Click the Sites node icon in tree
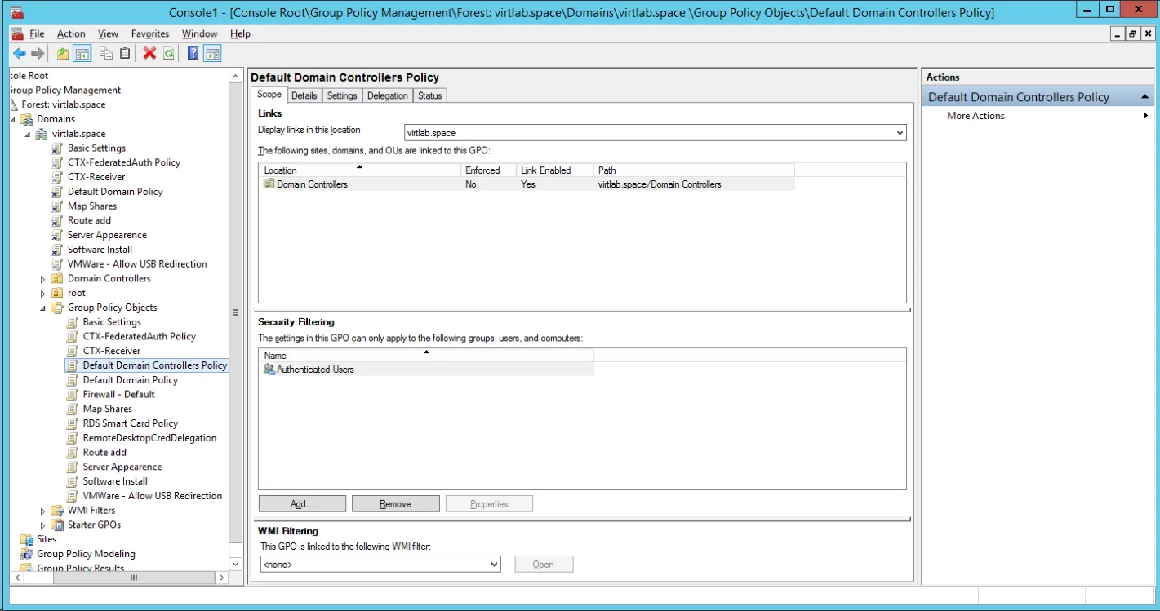Viewport: 1160px width, 611px height. [27, 539]
